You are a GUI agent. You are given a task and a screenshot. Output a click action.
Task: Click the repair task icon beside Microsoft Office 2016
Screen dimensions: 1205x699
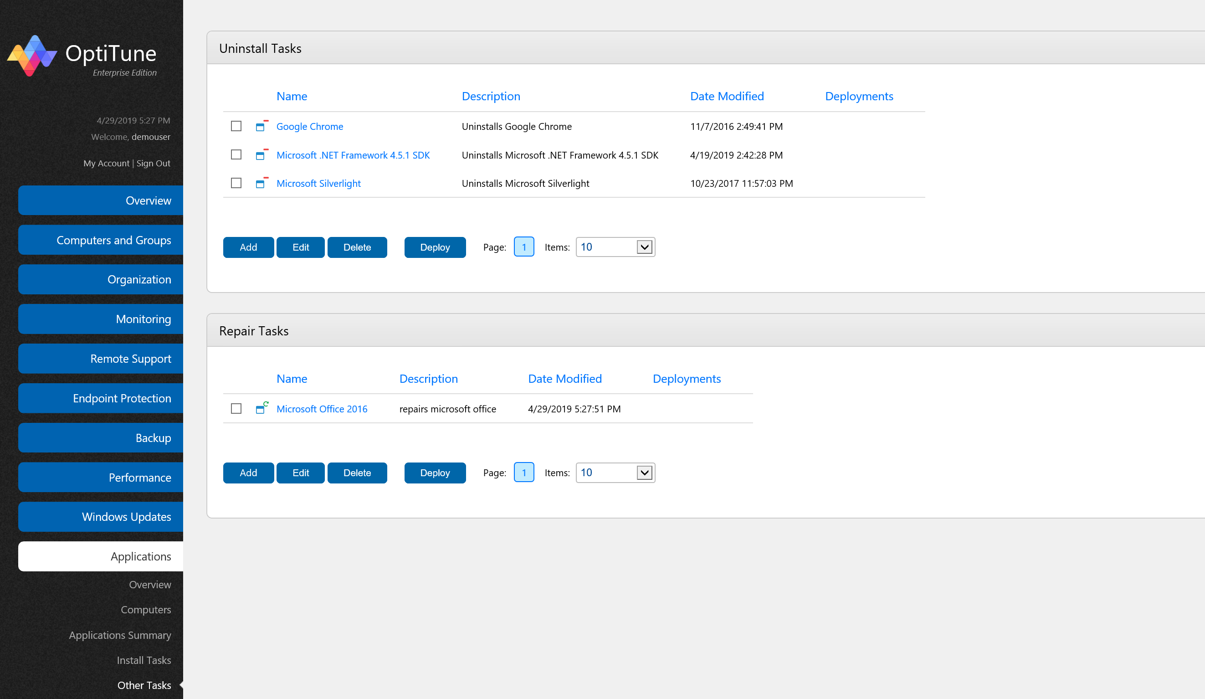point(262,409)
